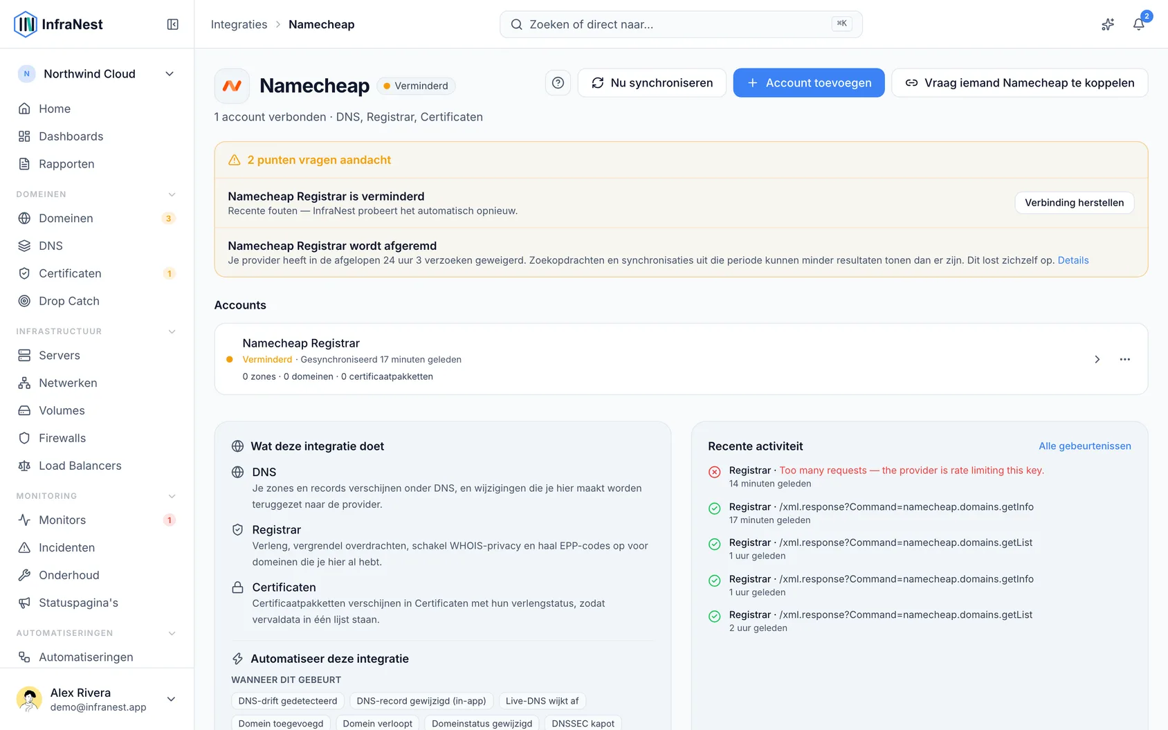The image size is (1168, 730).
Task: Collapse the sidebar panel icon
Action: click(x=173, y=24)
